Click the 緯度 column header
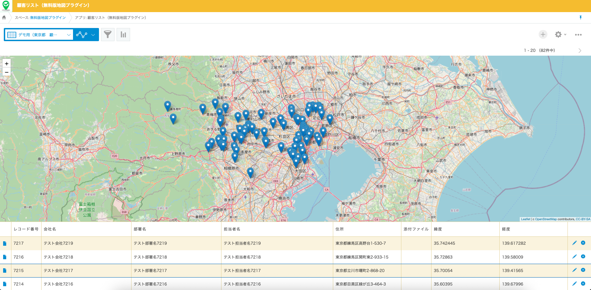Viewport: 591px width, 290px height. point(438,229)
